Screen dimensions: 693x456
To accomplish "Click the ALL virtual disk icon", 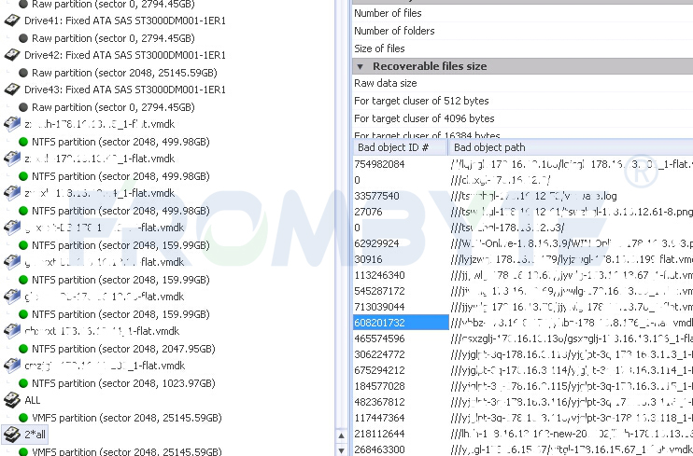I will coord(12,400).
